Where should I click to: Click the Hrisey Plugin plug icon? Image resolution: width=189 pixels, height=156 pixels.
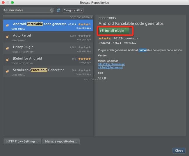(x=8, y=48)
